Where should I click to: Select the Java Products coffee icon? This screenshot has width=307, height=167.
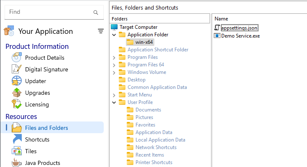tap(16, 163)
